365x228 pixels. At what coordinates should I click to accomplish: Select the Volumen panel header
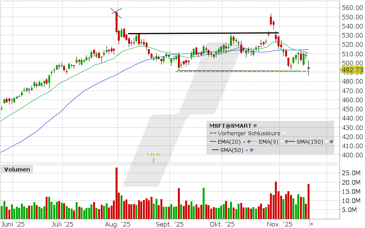click(17, 169)
